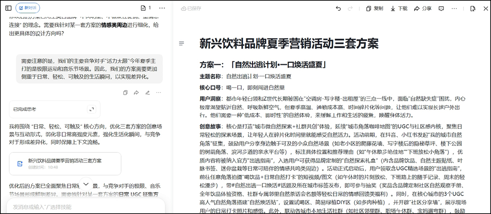Click the document edit icon at top right
Viewport: 491px width, 214px height.
point(473,9)
